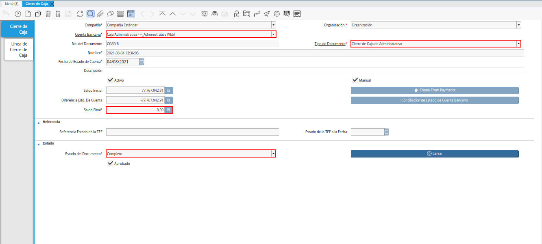Go to previous record up chevron
The height and width of the screenshot is (244, 542).
(x=172, y=14)
